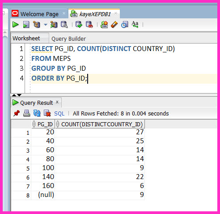Select the Worksheet tab
This screenshot has height=214, width=220.
coord(26,39)
